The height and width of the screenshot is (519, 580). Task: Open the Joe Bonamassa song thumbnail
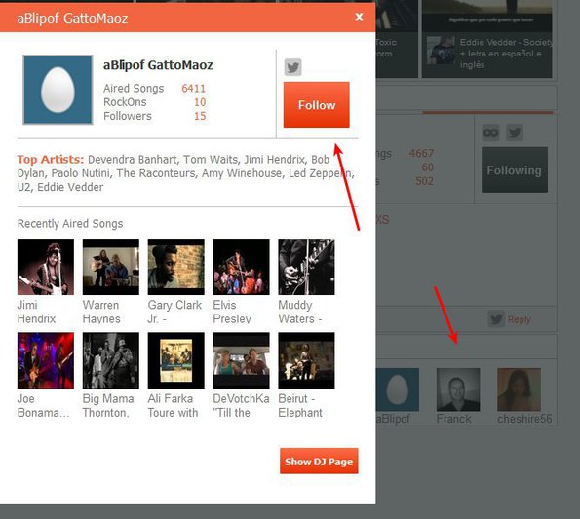(x=46, y=360)
